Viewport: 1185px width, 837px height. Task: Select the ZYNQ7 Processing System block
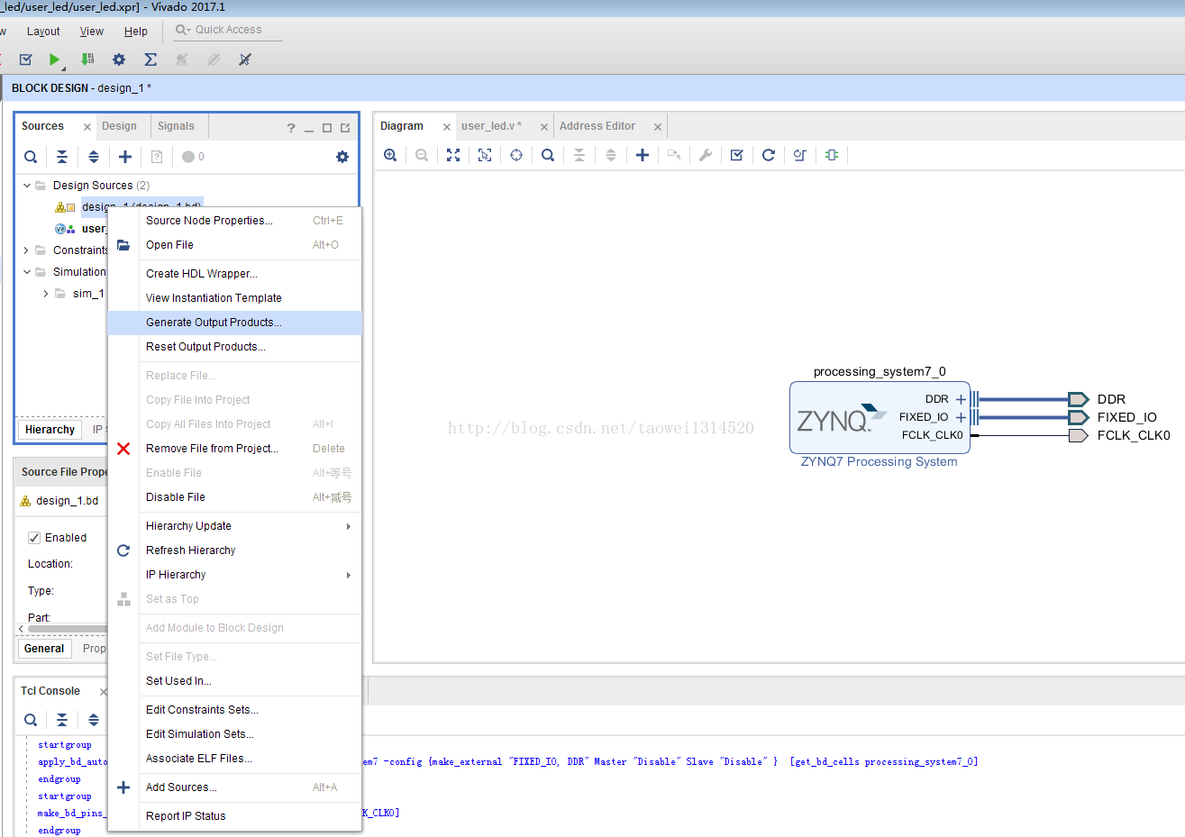[x=880, y=418]
